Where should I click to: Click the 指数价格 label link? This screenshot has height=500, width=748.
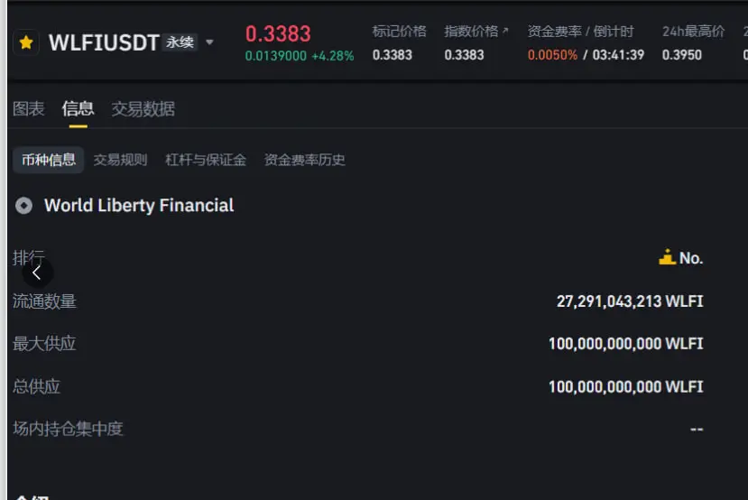click(x=471, y=31)
